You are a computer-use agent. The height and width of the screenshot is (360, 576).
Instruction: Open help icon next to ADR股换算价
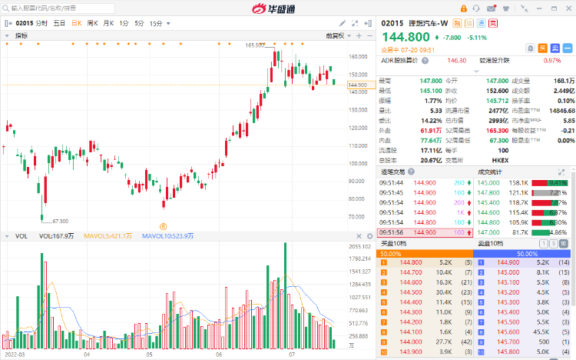coord(425,61)
